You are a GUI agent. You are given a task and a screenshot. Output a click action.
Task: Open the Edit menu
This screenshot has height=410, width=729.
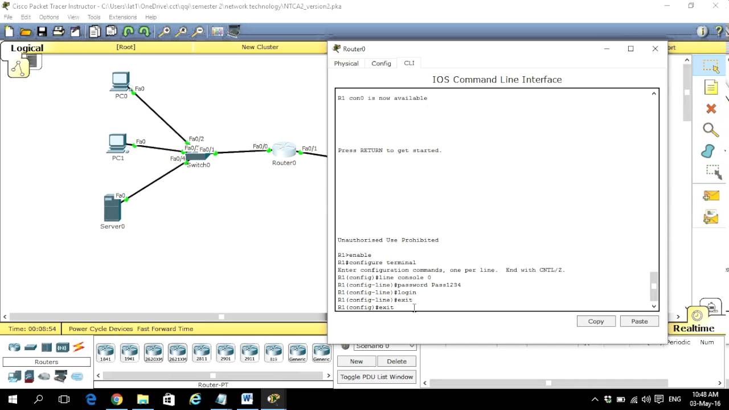pos(26,17)
